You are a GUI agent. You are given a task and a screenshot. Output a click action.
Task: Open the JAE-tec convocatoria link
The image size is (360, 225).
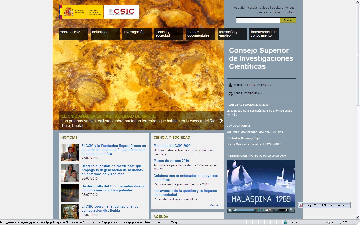tap(264, 132)
